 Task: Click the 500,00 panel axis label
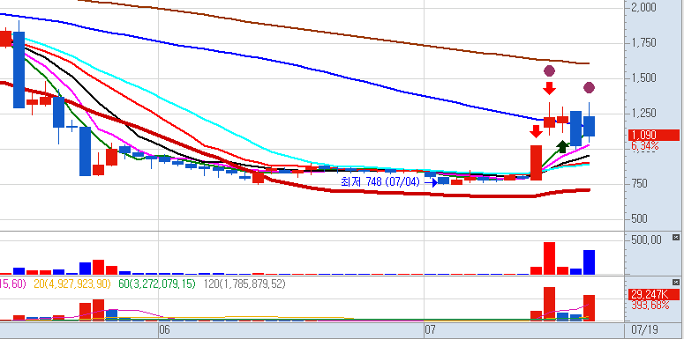[x=646, y=240]
